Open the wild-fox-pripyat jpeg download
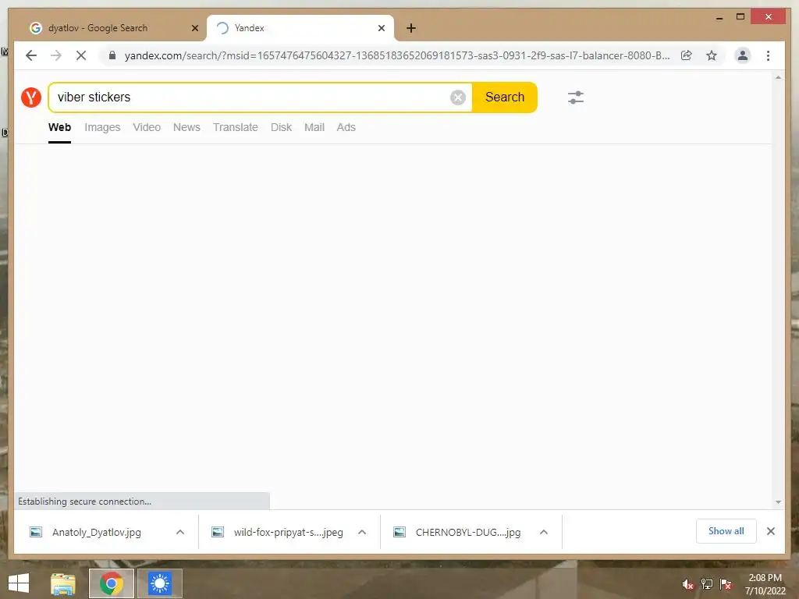Screen dimensions: 799x599 (x=289, y=532)
